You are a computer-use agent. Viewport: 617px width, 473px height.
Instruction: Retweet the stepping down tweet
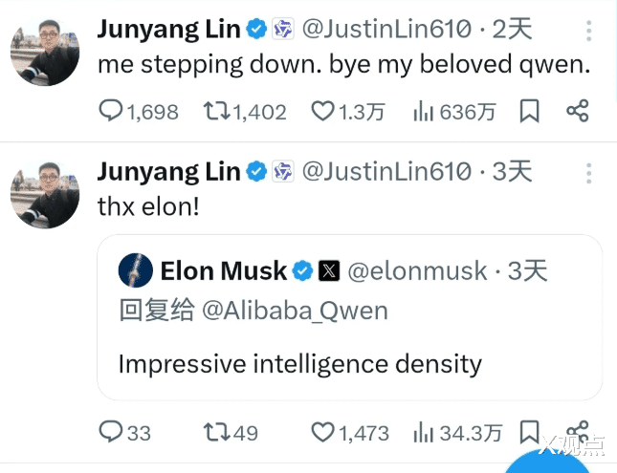coord(216,112)
